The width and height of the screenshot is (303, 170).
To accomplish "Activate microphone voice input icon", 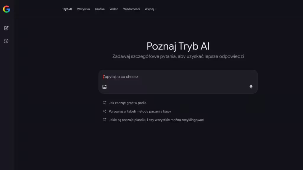I will coord(251,87).
